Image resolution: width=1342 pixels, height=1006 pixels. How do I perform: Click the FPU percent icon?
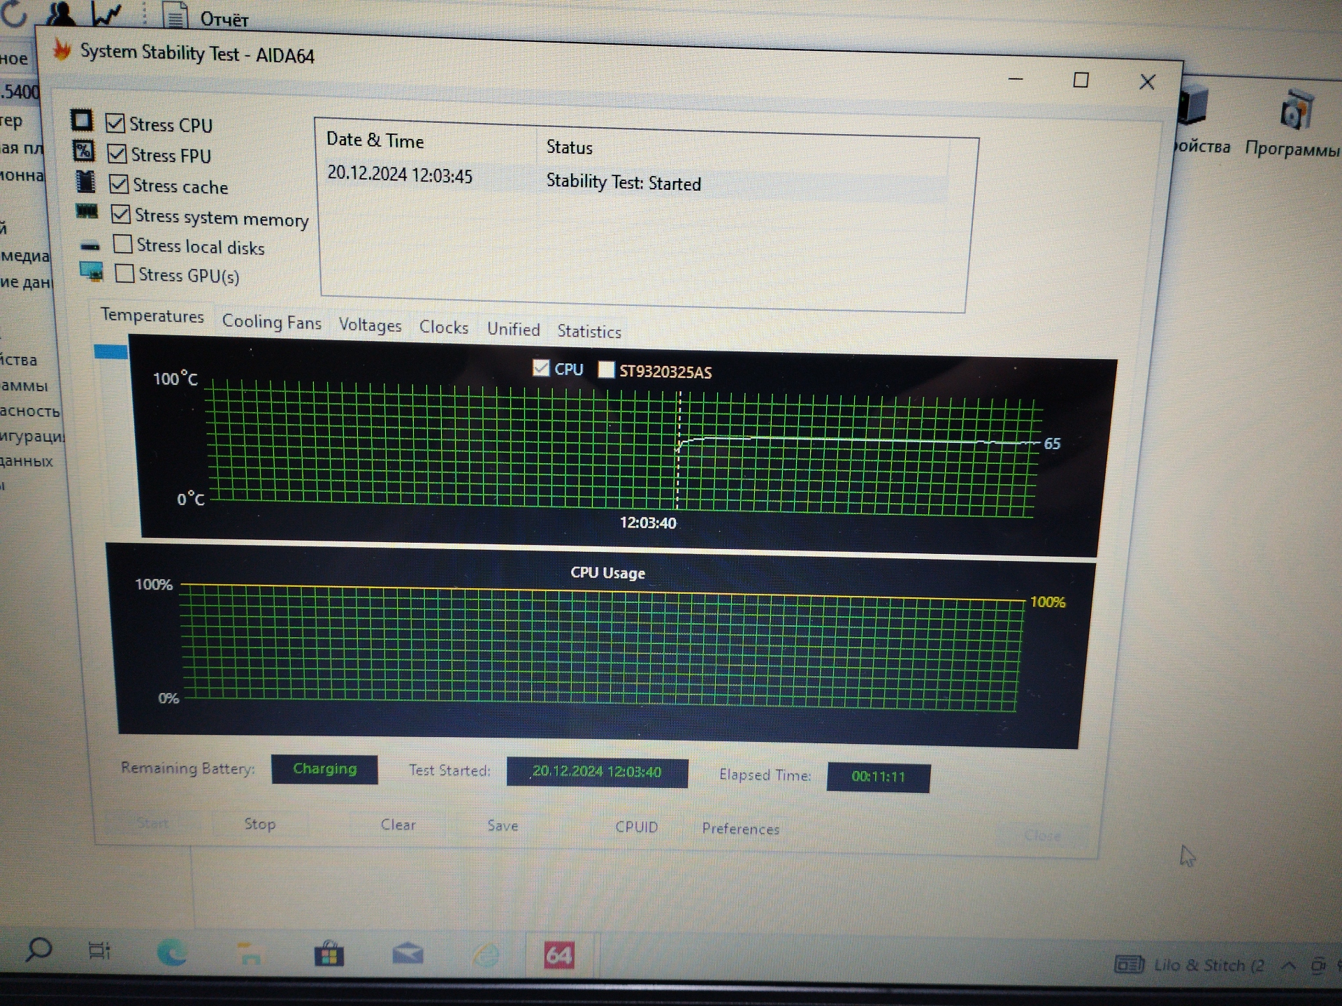tap(83, 150)
